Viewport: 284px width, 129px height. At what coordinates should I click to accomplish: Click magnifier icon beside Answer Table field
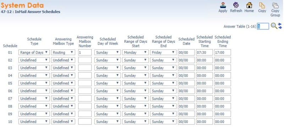[x=274, y=26]
